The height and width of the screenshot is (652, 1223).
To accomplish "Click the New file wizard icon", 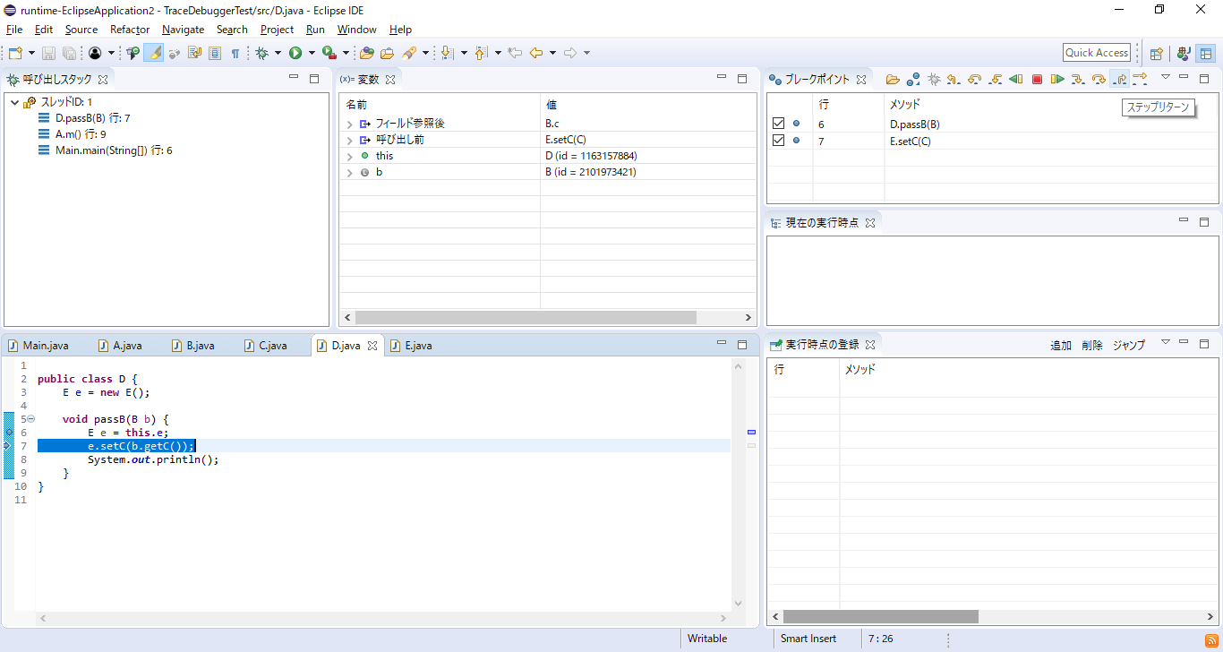I will click(15, 54).
